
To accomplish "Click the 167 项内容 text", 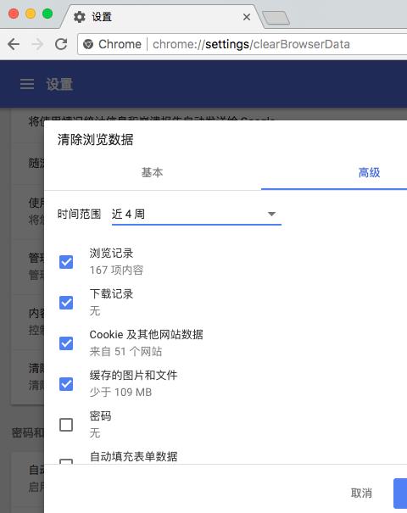I will (x=116, y=270).
